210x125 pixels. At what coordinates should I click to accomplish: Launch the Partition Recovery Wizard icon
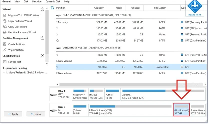pyautogui.click(x=5, y=32)
